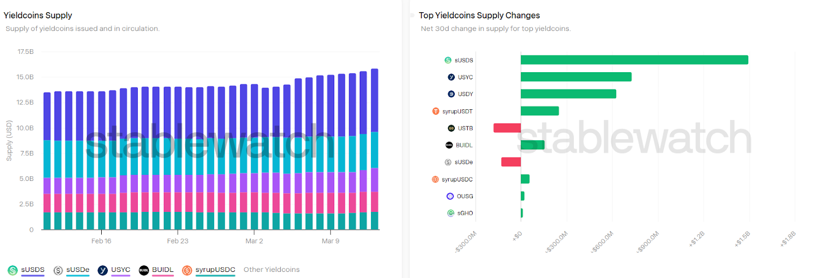Toggle sUSDe series via legend label
Screen dimensions: 814x278
tap(78, 270)
